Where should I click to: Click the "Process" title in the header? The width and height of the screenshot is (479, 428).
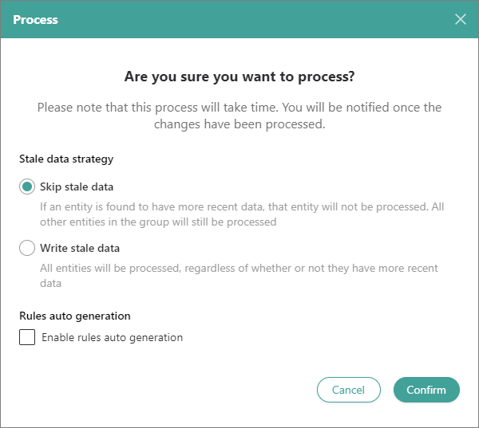point(35,19)
